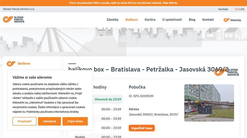Reject cookies with the Odmietnuť button
The image size is (247, 138).
pos(49,121)
